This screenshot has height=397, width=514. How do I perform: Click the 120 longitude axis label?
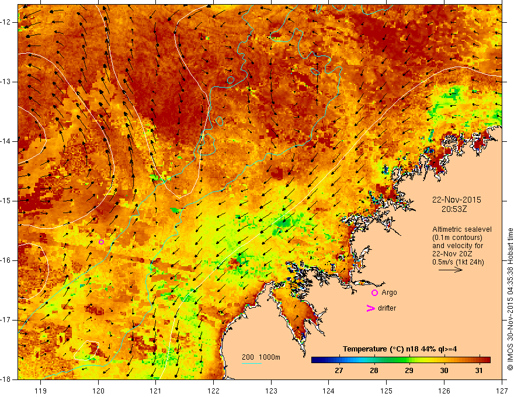coord(98,391)
